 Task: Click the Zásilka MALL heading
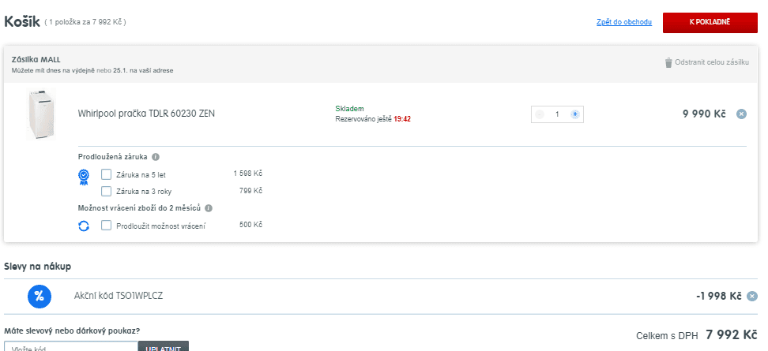(36, 60)
